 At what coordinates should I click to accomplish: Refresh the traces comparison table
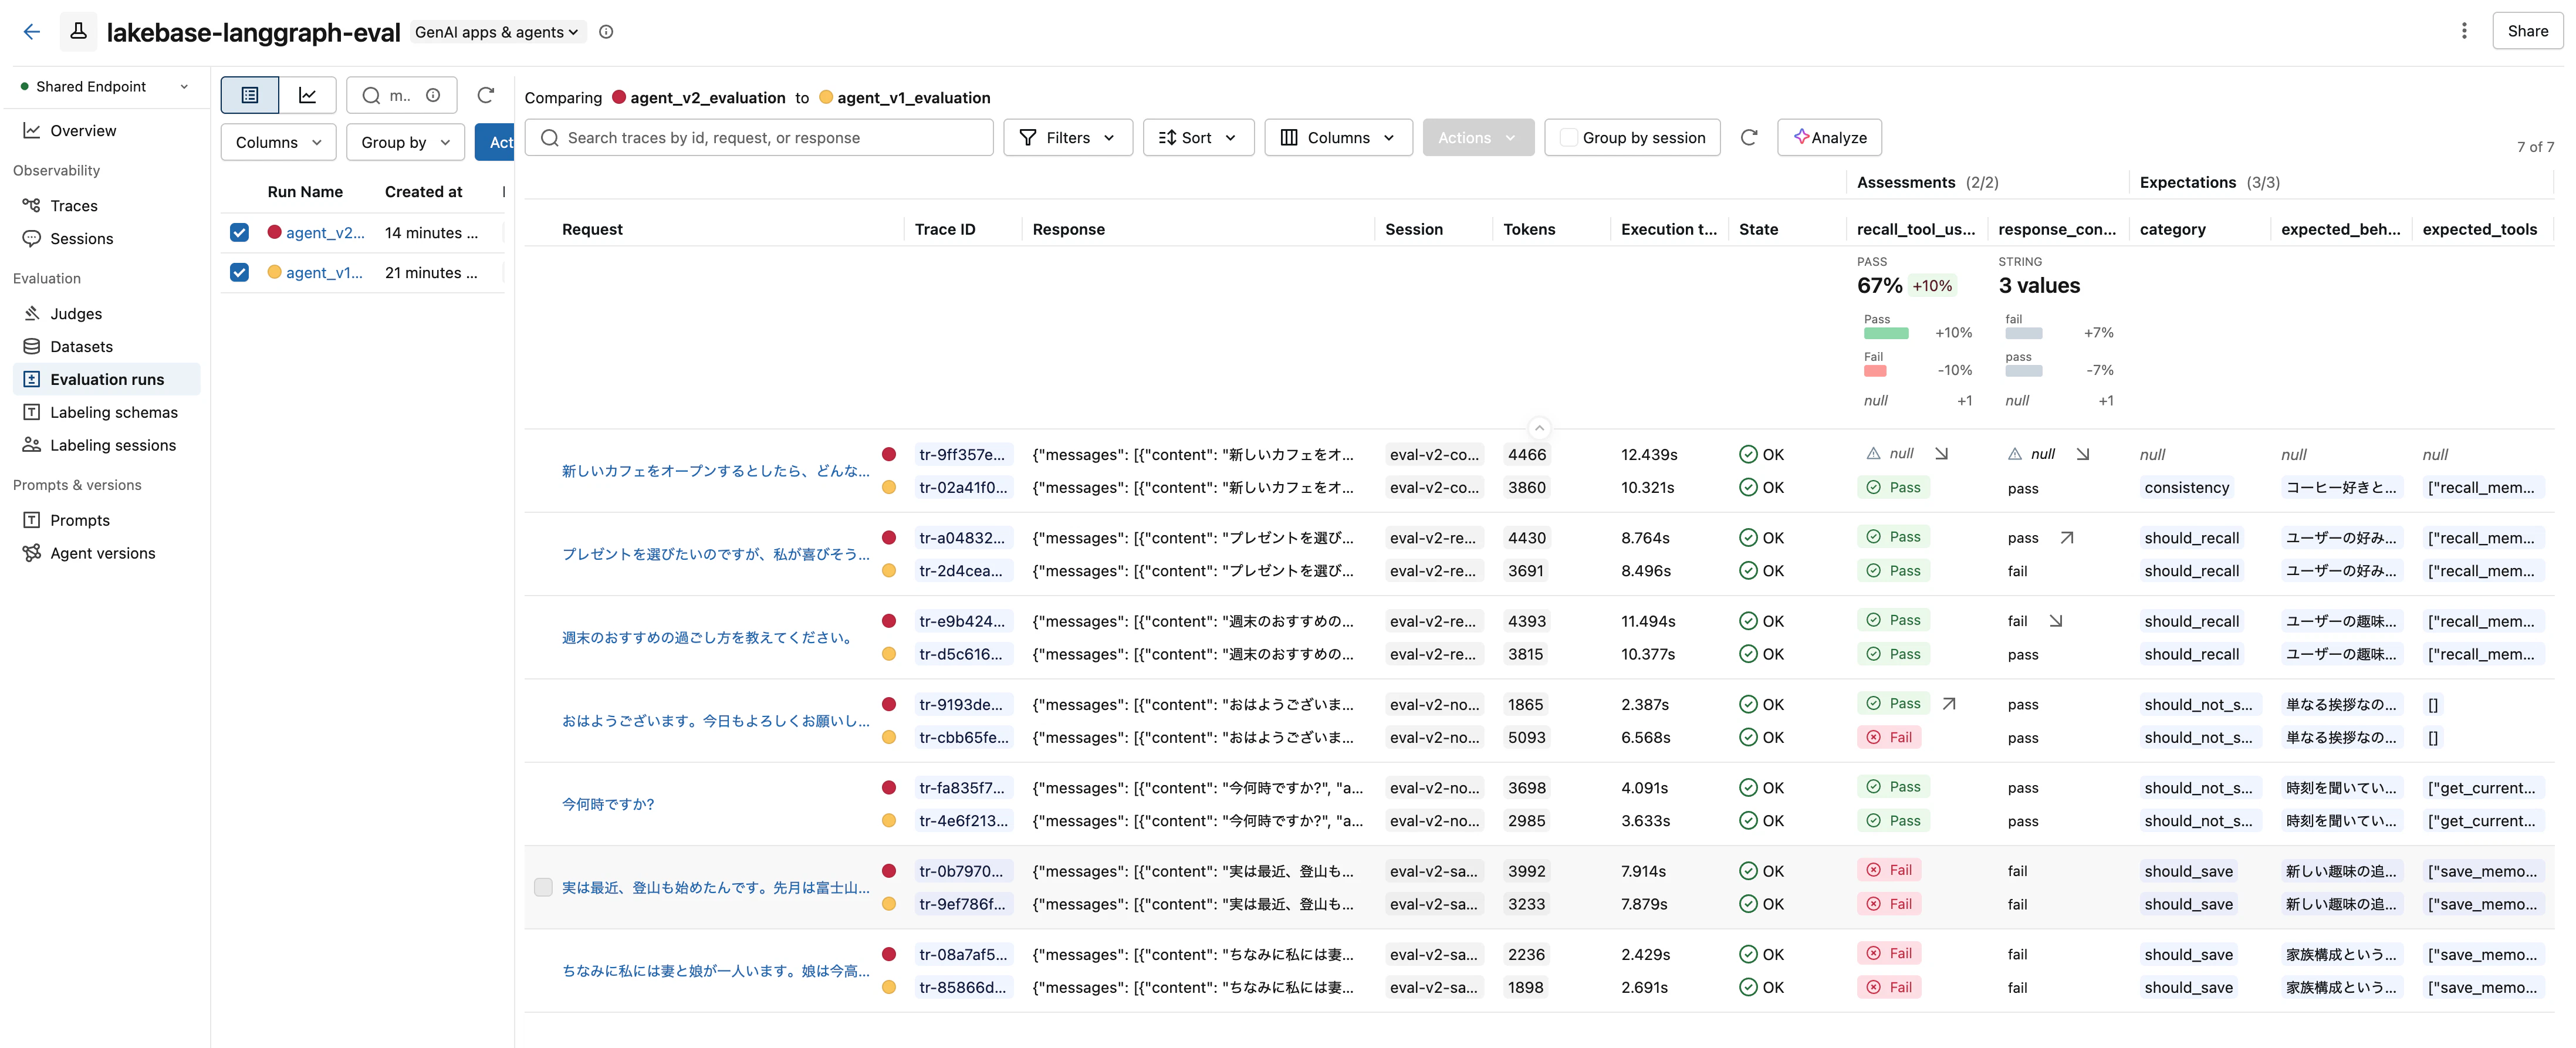[x=1749, y=138]
